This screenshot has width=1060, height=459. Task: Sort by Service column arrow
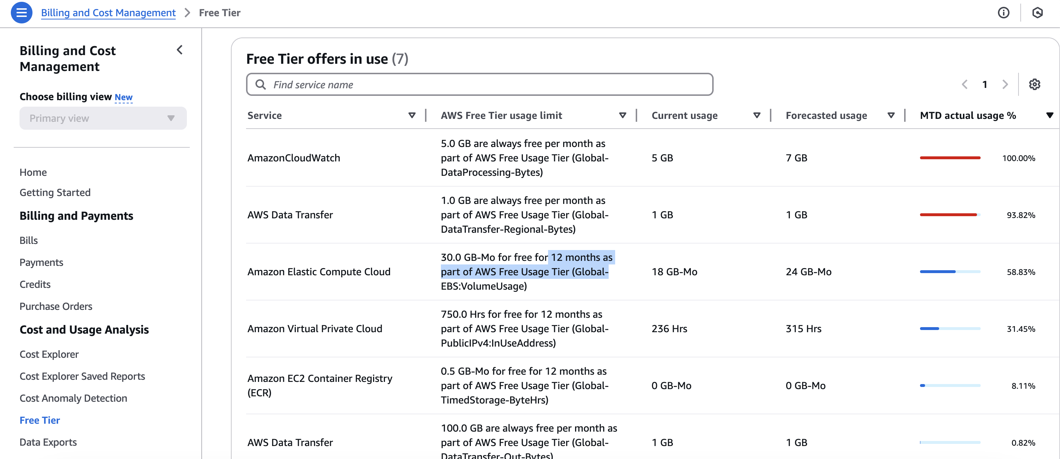412,115
